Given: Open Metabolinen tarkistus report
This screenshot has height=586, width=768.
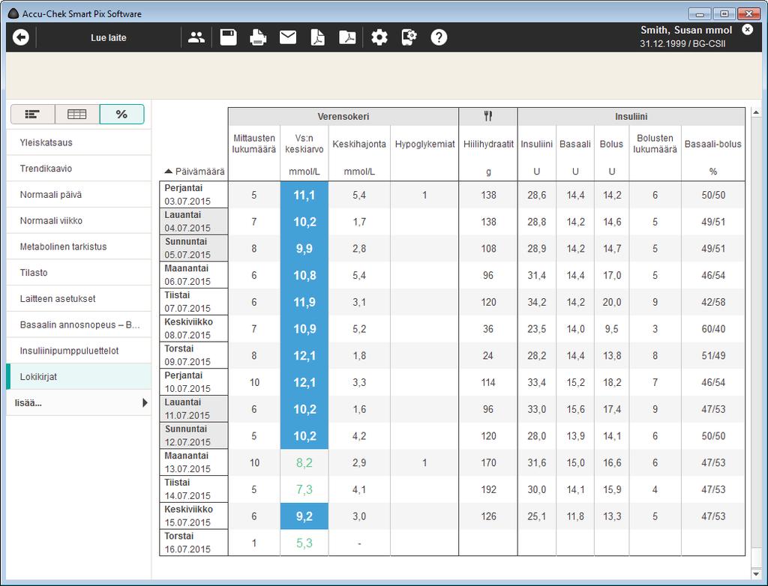Looking at the screenshot, I should [79, 247].
